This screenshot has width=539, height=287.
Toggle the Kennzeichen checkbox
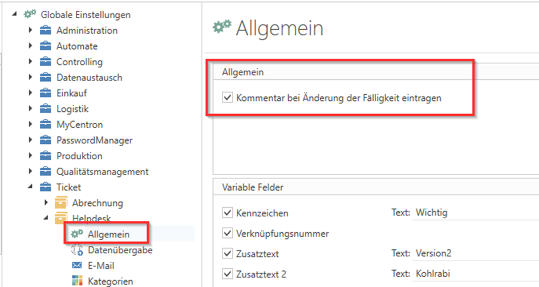click(226, 213)
